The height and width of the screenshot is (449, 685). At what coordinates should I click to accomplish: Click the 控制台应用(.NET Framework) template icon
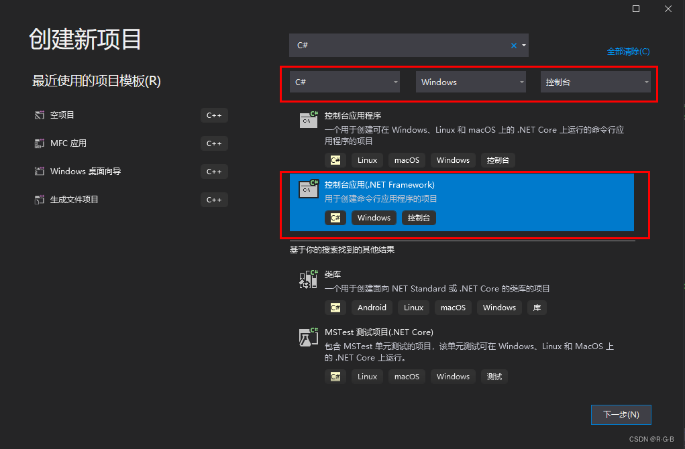pyautogui.click(x=309, y=188)
